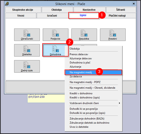The height and width of the screenshot is (134, 141).
Task: Open the Postavke reports icon
Action: point(55,35)
